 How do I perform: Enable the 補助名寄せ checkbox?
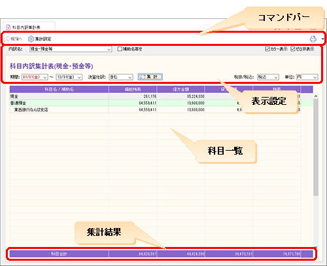coord(120,49)
